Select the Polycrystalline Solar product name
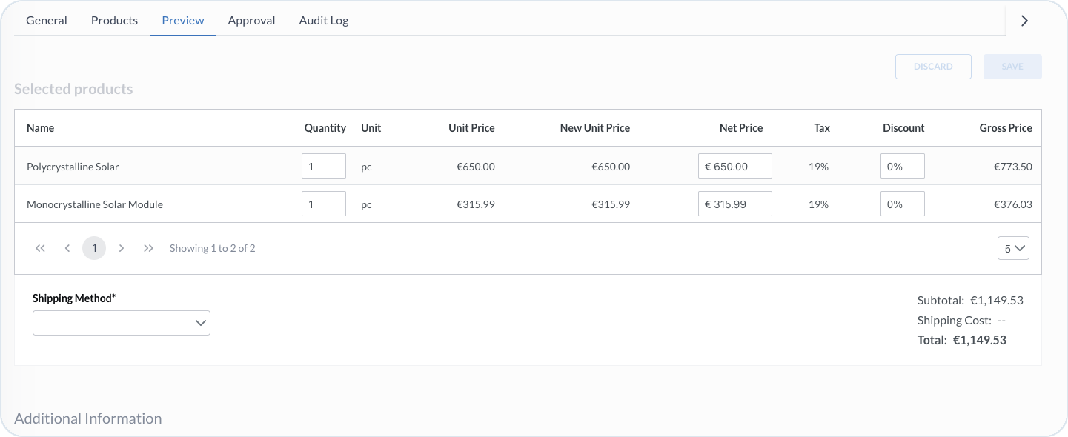The image size is (1068, 437). 73,167
